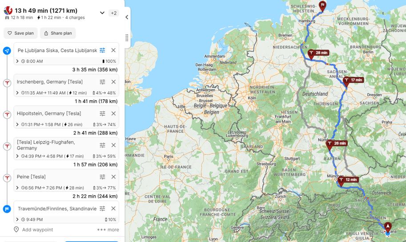
Task: Expand details for 8:00 AM departure row
Action: pyautogui.click(x=17, y=61)
